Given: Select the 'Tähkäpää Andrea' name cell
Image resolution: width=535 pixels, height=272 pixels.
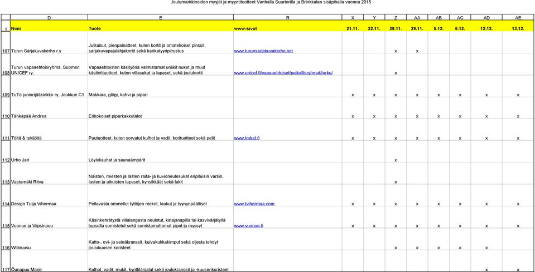Looking at the screenshot, I should pos(49,108).
